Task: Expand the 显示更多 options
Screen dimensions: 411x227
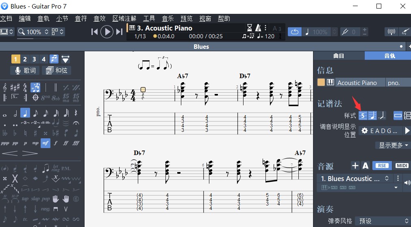Action: (393, 145)
